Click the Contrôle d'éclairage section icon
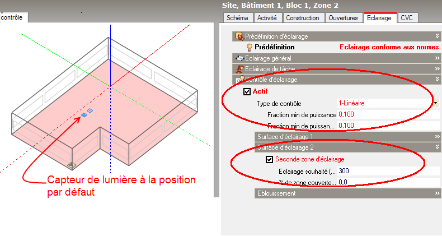This screenshot has height=236, width=442. [239, 80]
